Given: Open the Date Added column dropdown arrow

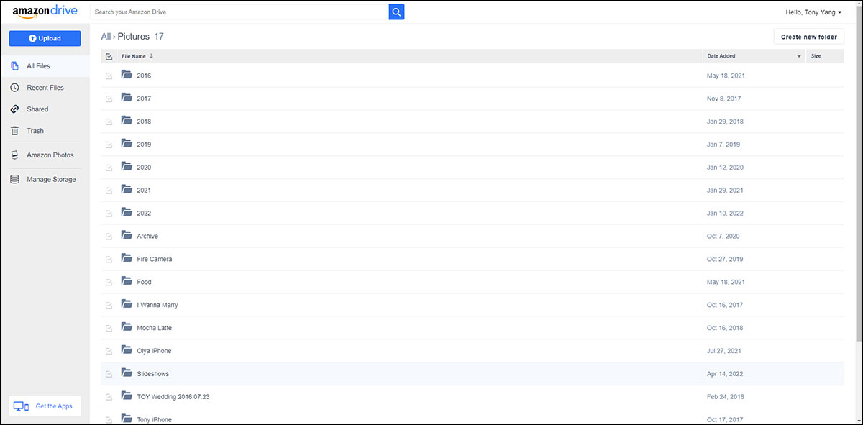Looking at the screenshot, I should (799, 56).
